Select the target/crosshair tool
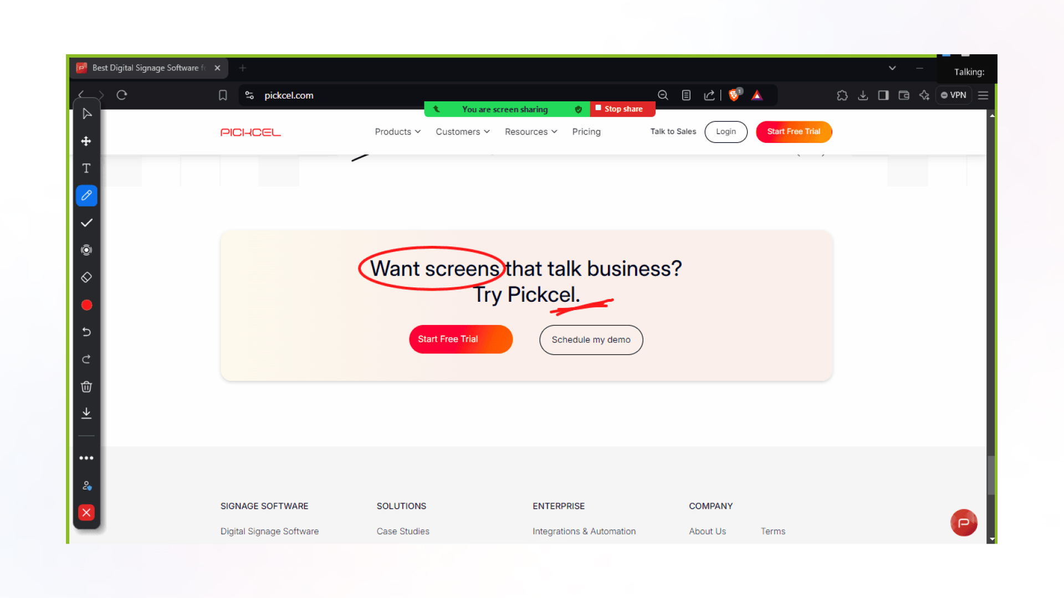 [86, 250]
